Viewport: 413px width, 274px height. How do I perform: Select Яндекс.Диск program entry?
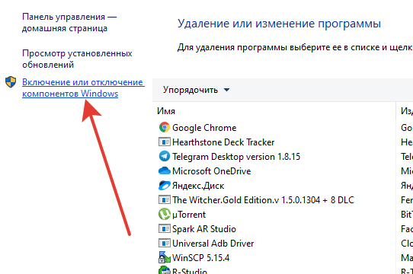pyautogui.click(x=198, y=186)
